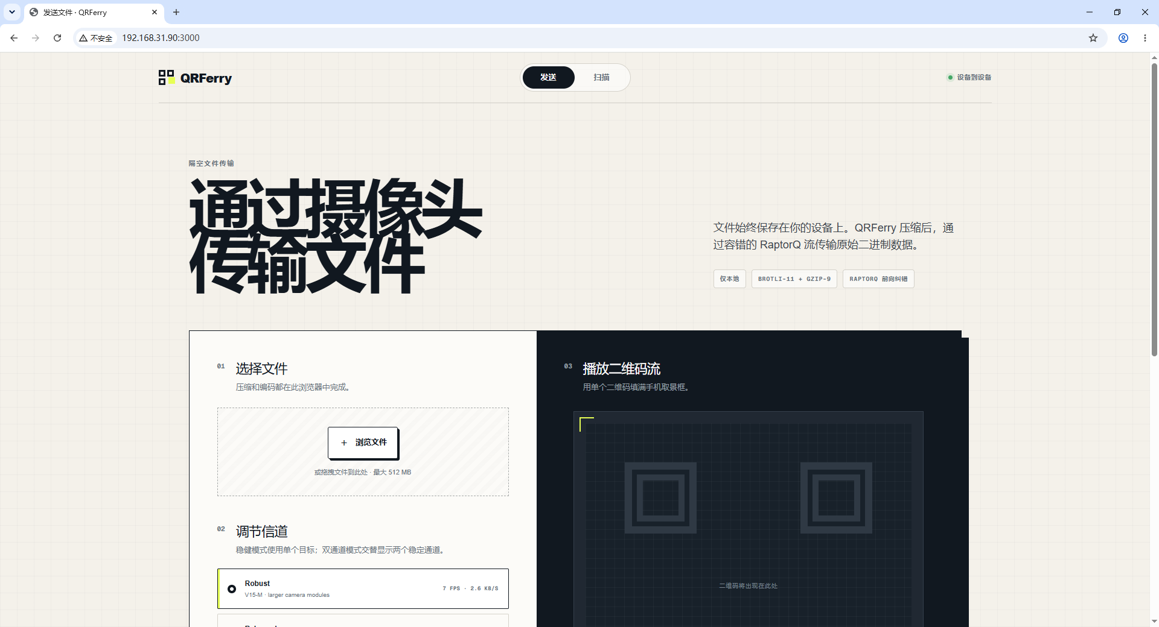Switch to the 发送 tab
Viewport: 1159px width, 627px height.
[x=548, y=77]
